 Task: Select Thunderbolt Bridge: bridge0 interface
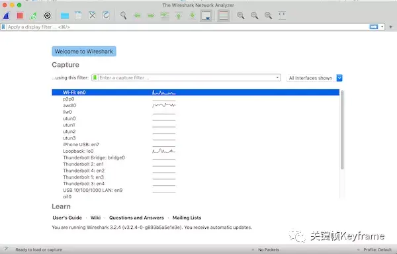(x=195, y=157)
